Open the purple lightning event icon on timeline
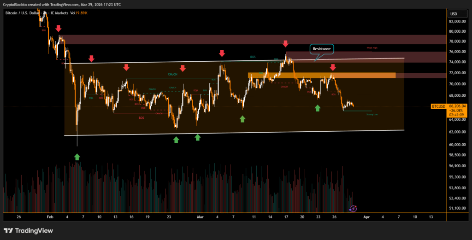The width and height of the screenshot is (472, 240). point(353,209)
